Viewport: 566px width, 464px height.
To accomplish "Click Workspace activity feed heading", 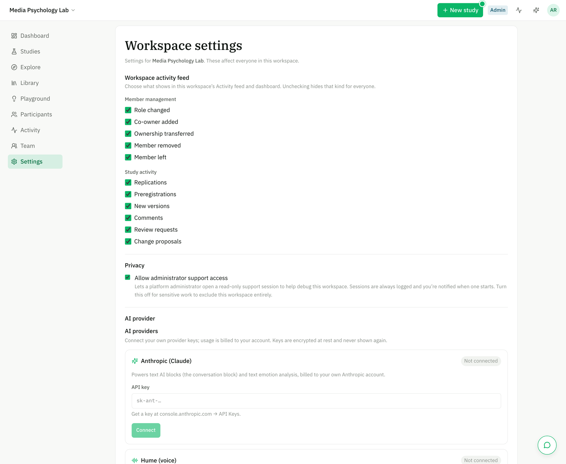I will (157, 78).
